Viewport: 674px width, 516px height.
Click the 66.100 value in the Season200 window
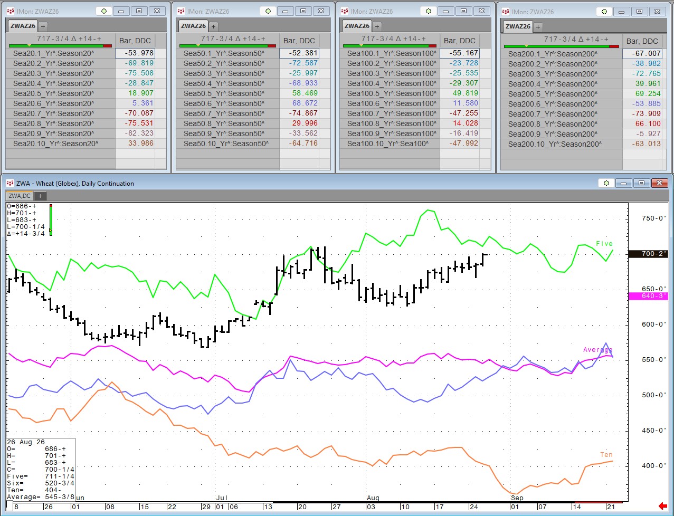[x=648, y=124]
